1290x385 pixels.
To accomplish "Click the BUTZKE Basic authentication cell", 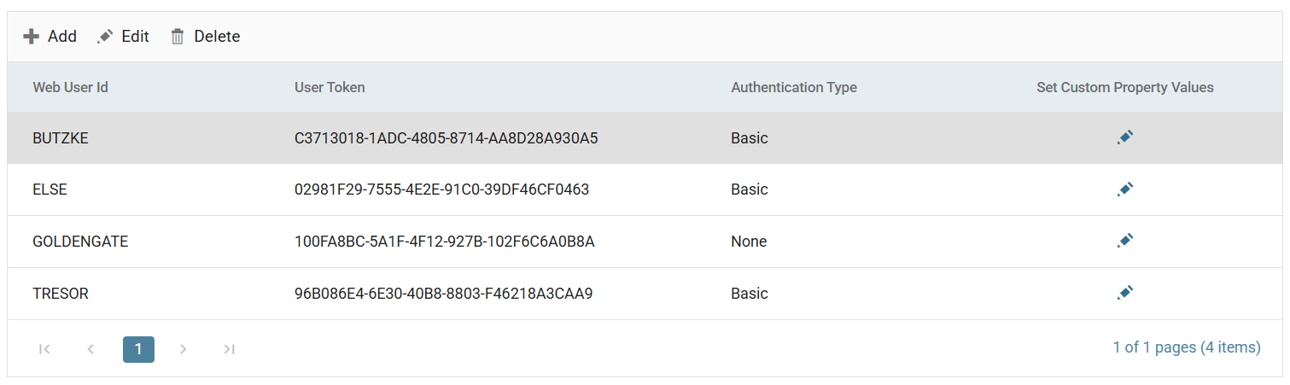I will pos(750,137).
